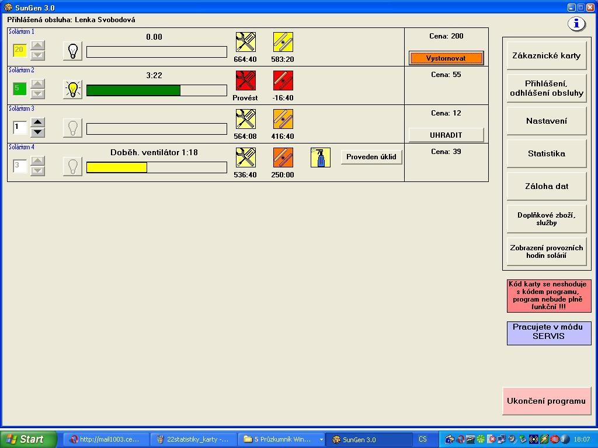Click the bulb icon in Solárium 4 row
Screen dimensions: 598x448
pos(72,166)
